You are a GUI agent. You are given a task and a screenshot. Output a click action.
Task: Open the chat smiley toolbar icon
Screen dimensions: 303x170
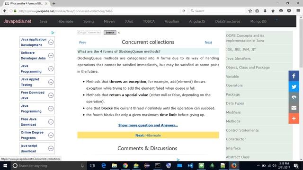(x=281, y=11)
